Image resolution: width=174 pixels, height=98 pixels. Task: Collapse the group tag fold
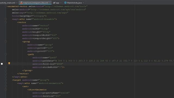pos(6,42)
